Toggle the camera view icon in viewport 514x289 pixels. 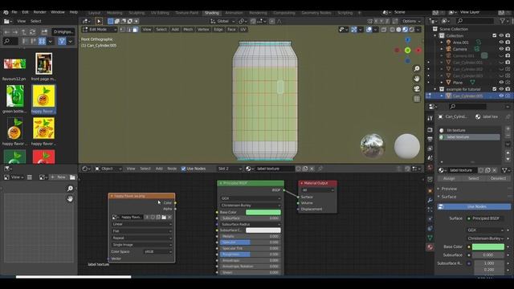417,89
